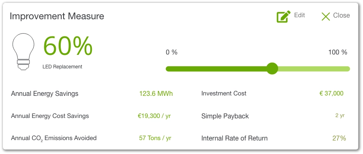Click the Edit text label
Viewport: 363px width, 154px height.
pos(299,15)
